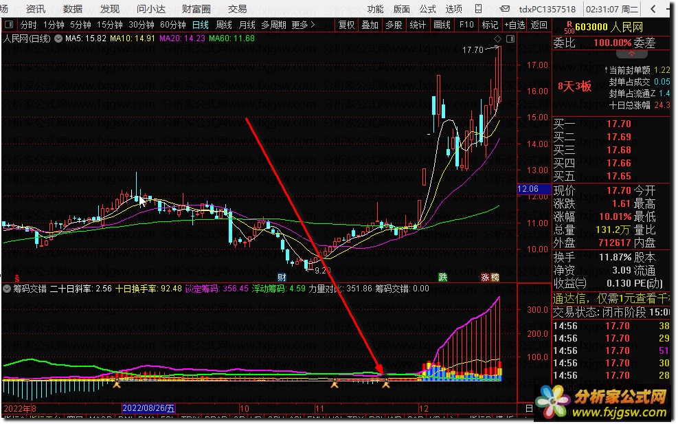Click the 财 marker on the chart
This screenshot has width=678, height=424.
click(x=282, y=278)
